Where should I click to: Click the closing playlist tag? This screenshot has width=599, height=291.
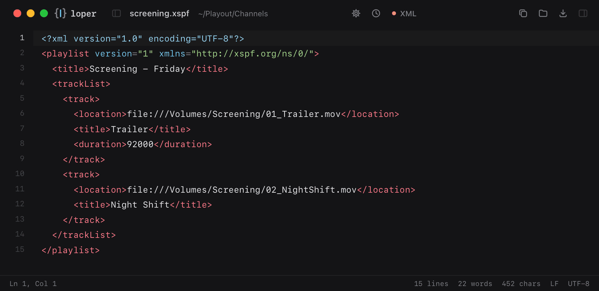click(71, 250)
